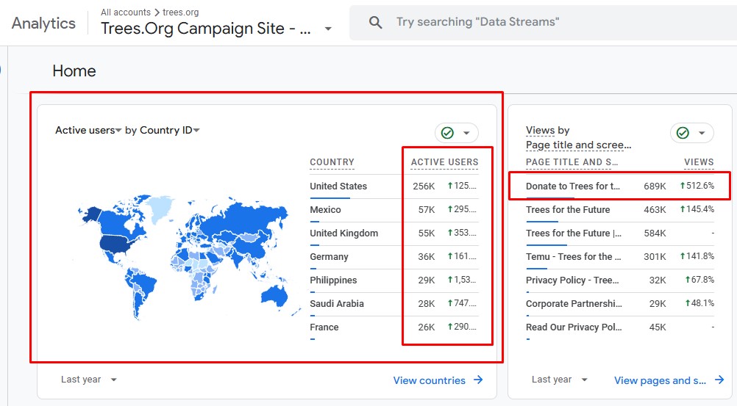The image size is (737, 406).
Task: Click the 'Corporate Partnershi...' row
Action: [620, 304]
